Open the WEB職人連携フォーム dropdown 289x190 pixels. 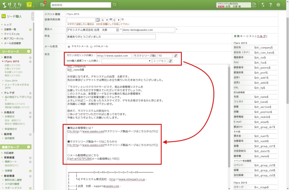click(126, 61)
